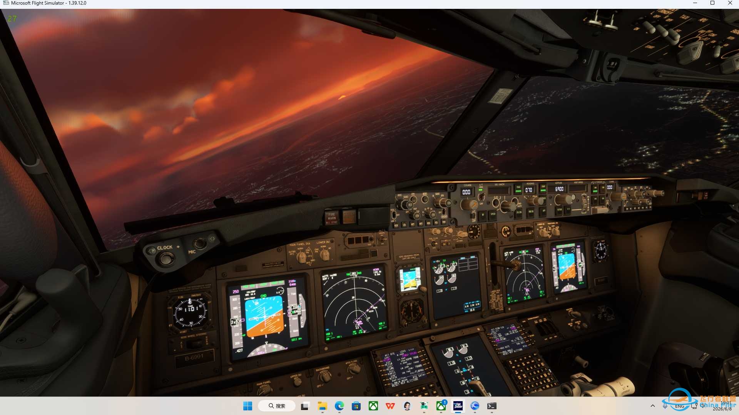Viewport: 739px width, 415px height.
Task: Click the green frame rate counter 27
Action: (x=12, y=18)
